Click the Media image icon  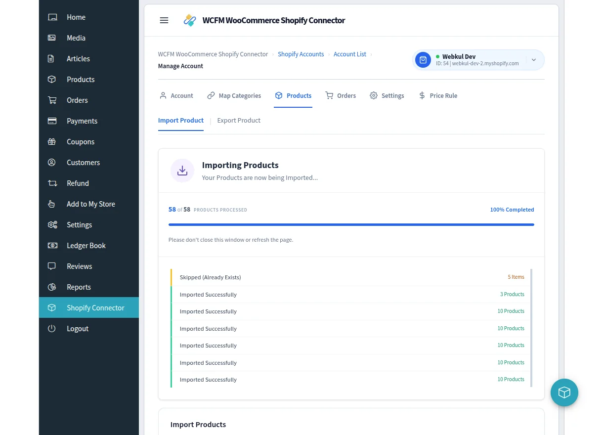point(52,38)
